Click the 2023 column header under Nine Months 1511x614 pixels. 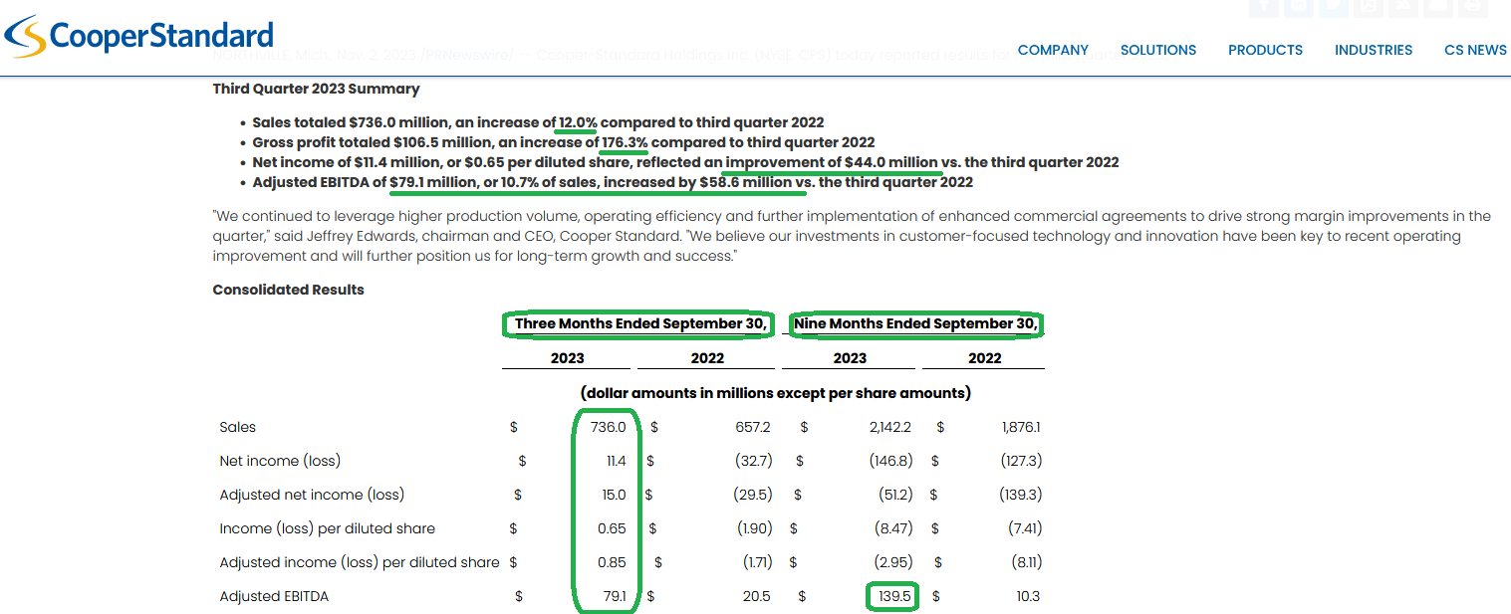(850, 358)
